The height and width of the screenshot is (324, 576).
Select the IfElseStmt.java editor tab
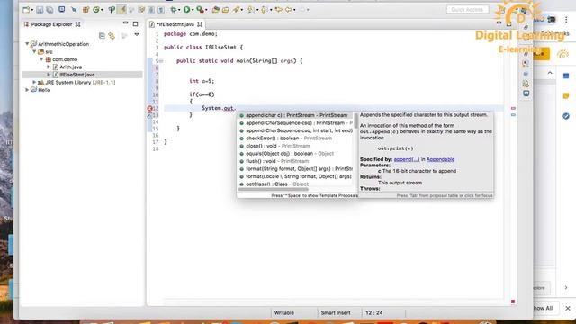pyautogui.click(x=175, y=24)
